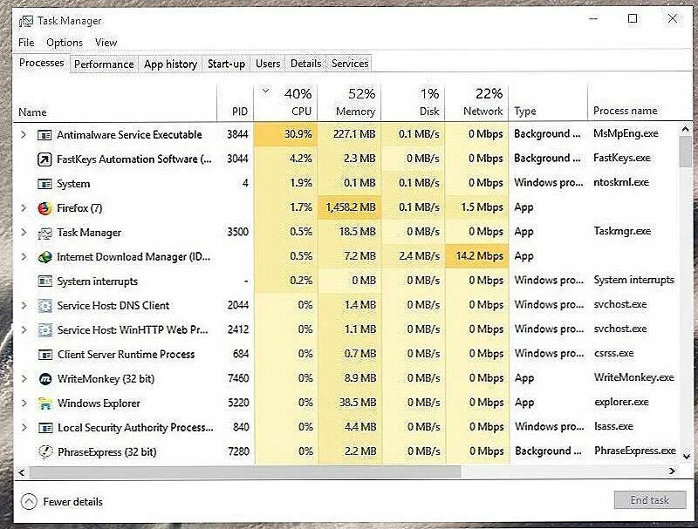Select the PhraseExpress.exe process name cell

point(635,451)
